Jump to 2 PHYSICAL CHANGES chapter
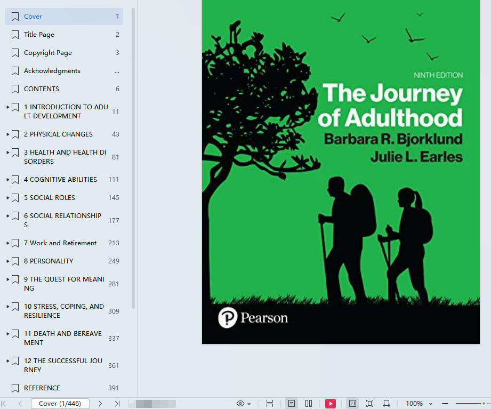Screen dimensions: 491x409 tap(58, 134)
